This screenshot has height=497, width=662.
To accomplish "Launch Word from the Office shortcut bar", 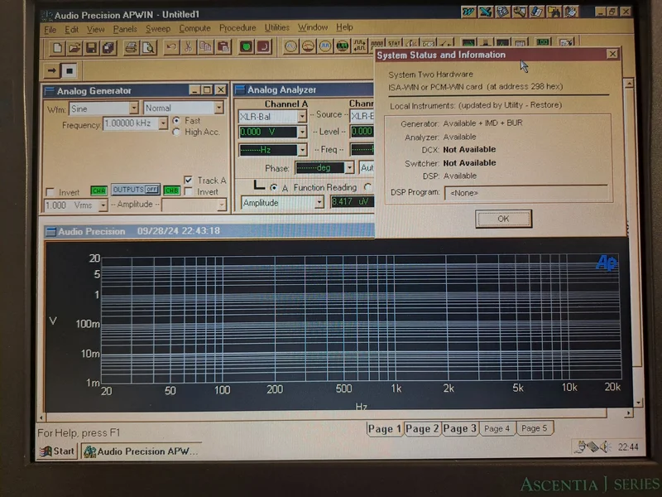I will tap(468, 12).
